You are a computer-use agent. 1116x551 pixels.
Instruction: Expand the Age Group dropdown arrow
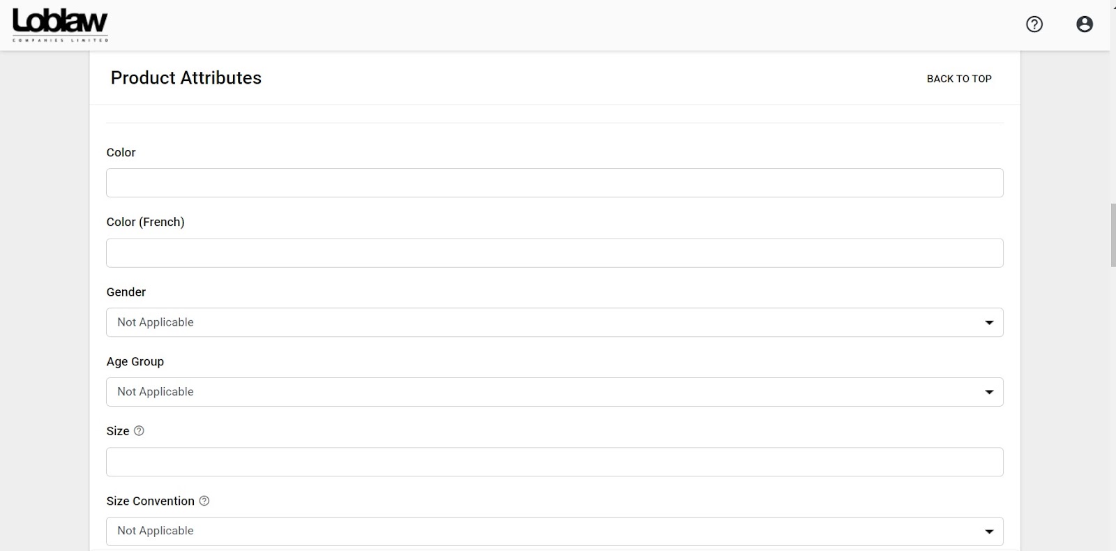(x=988, y=392)
